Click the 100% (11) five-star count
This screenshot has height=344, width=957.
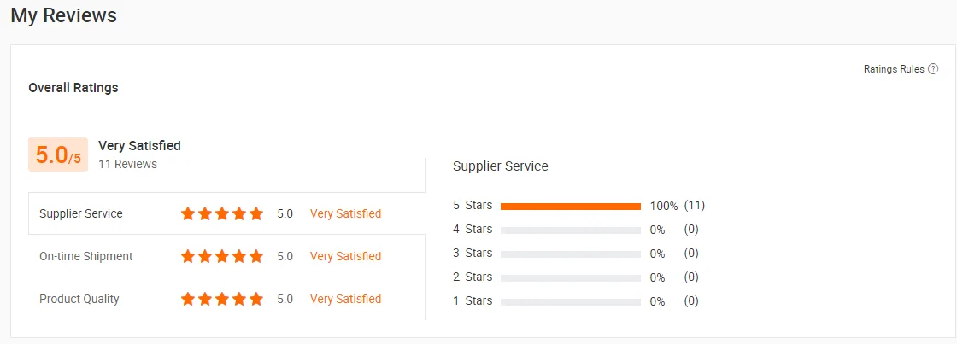[x=677, y=206]
